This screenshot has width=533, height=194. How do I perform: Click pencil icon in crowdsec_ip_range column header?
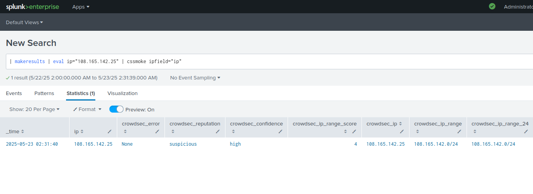click(459, 132)
